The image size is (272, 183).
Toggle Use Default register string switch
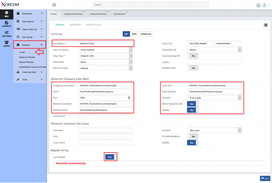pos(111,157)
